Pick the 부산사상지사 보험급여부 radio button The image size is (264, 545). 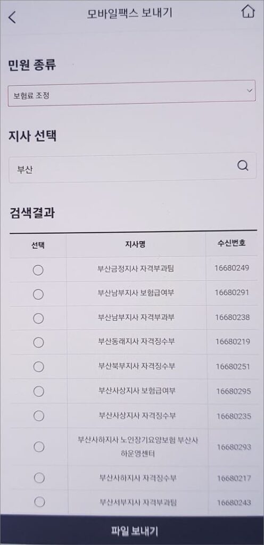38,391
